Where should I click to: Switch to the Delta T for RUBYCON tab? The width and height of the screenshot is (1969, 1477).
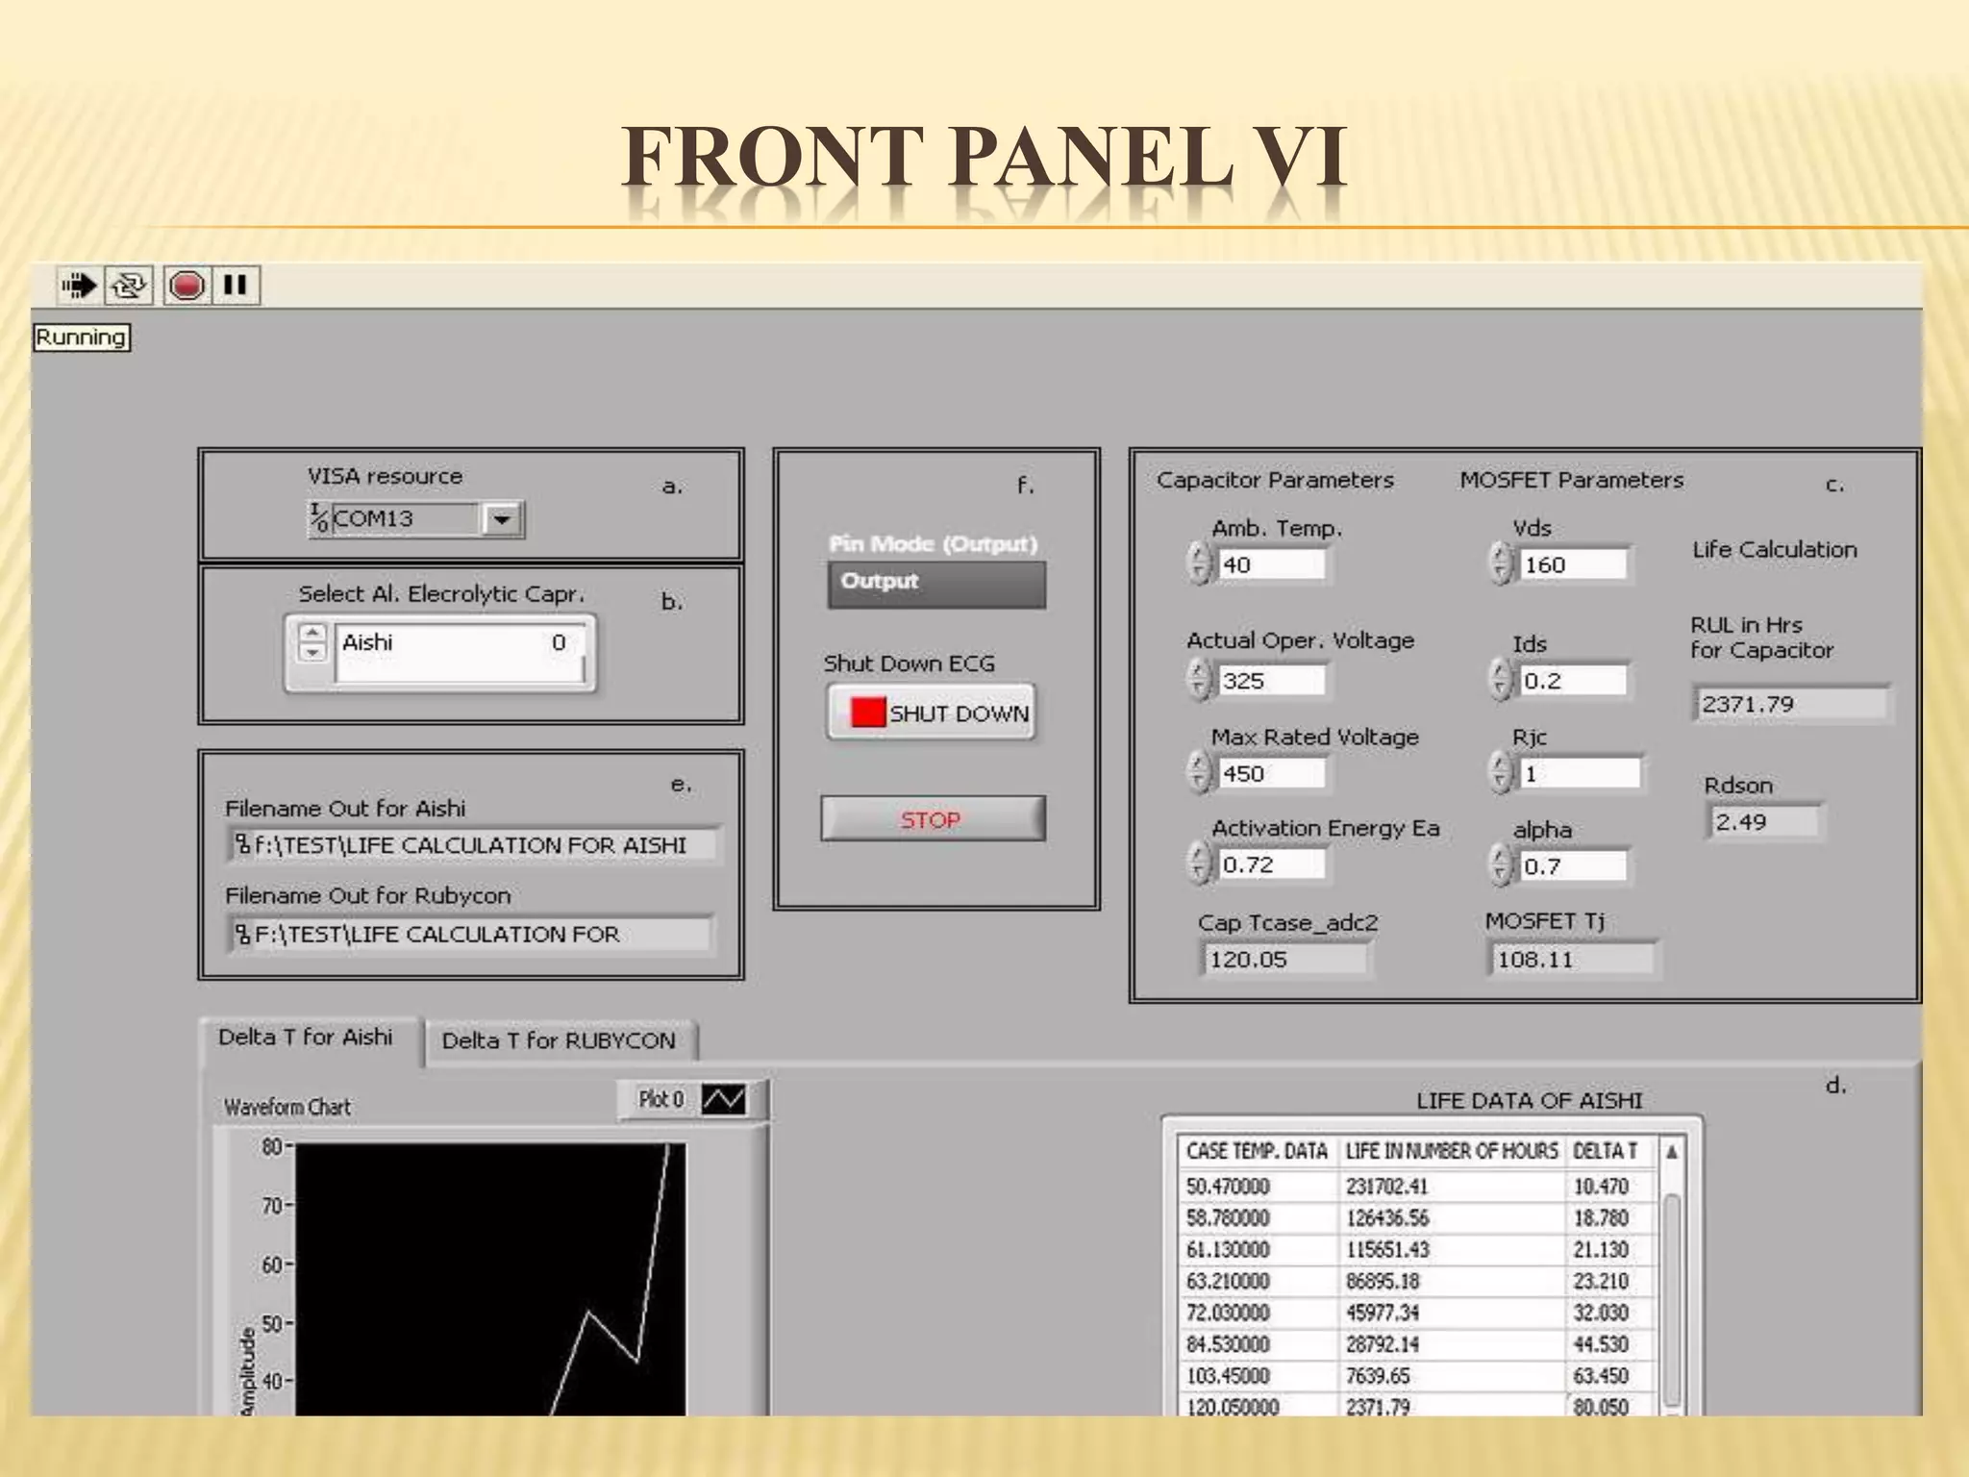coord(561,1040)
